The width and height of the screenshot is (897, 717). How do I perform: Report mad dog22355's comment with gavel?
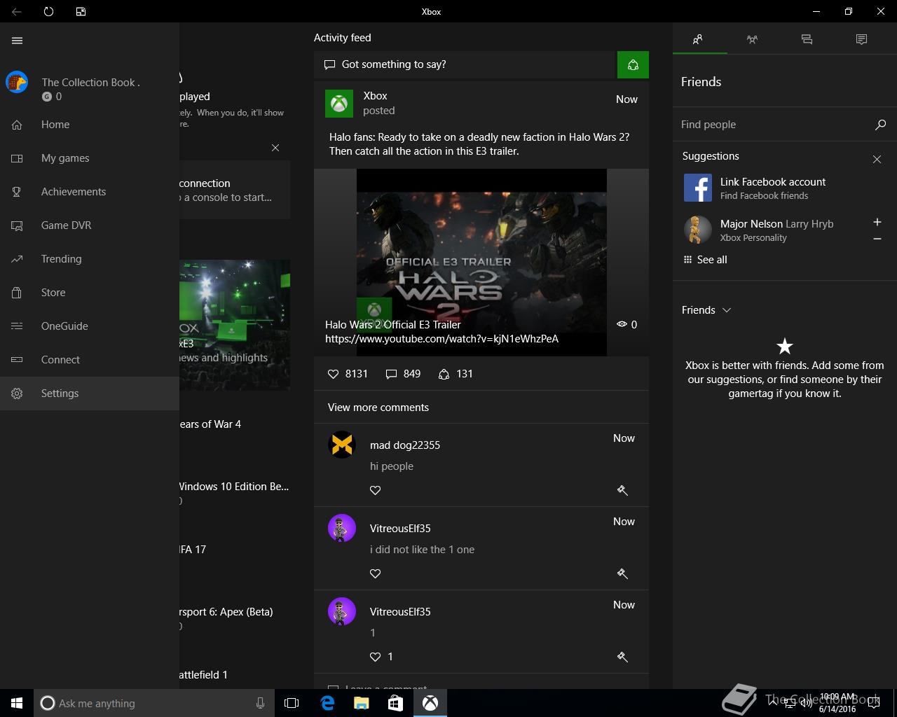point(622,490)
